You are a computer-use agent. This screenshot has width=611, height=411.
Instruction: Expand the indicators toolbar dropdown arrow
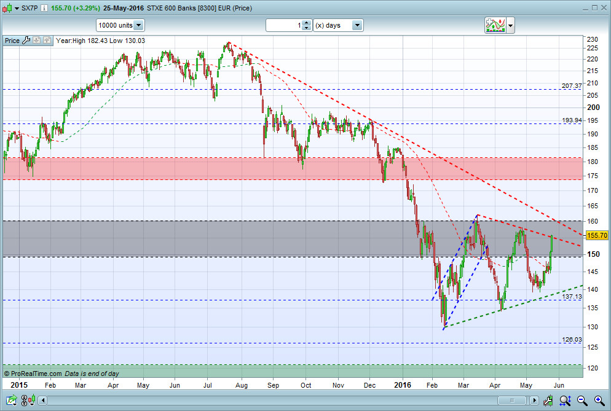click(510, 26)
